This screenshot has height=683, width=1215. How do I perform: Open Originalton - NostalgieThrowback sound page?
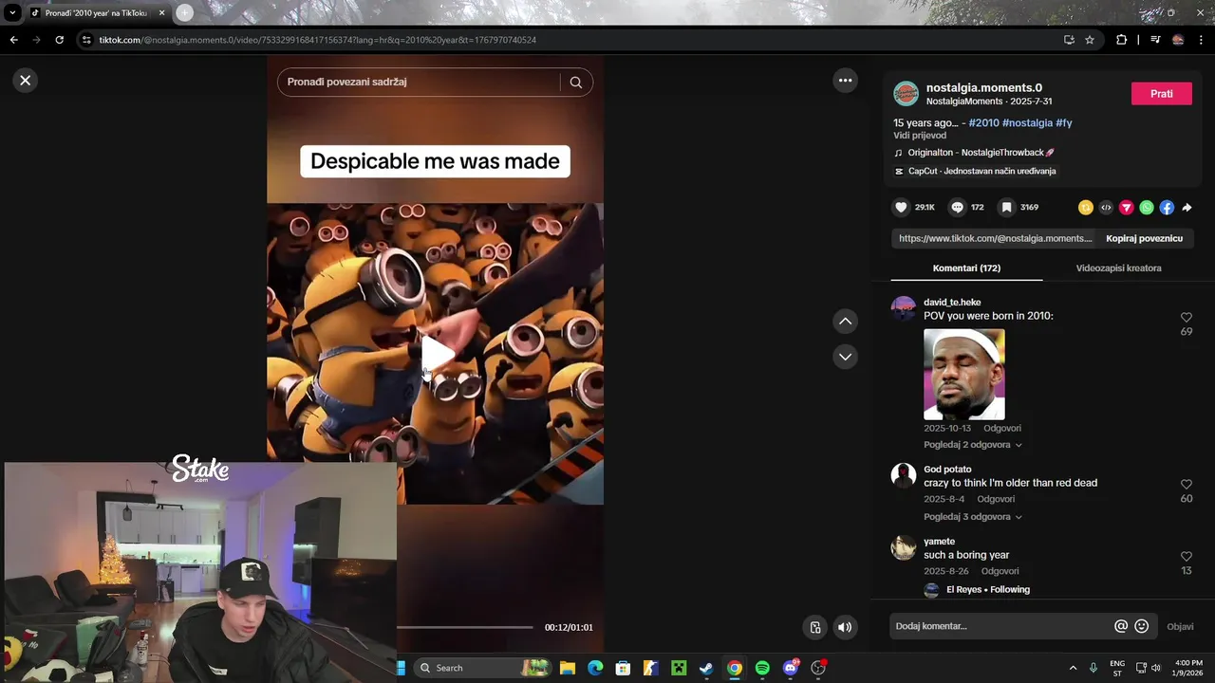click(981, 153)
